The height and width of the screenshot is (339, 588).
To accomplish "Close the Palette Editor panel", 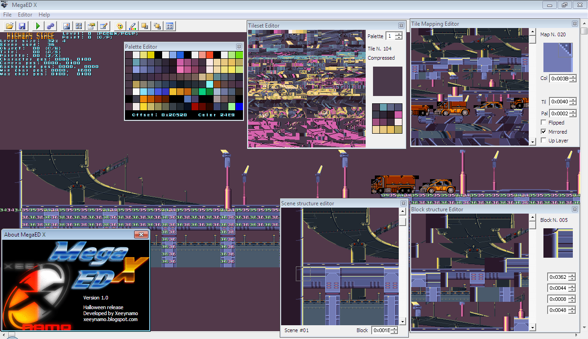I will (239, 46).
